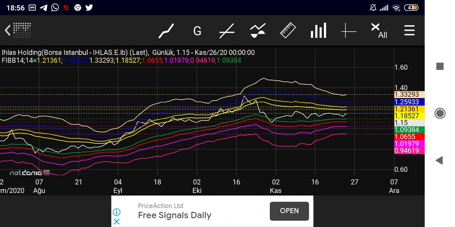Screen dimensions: 455x227
Task: Click the Kas 02 date label
Action: (x=276, y=186)
